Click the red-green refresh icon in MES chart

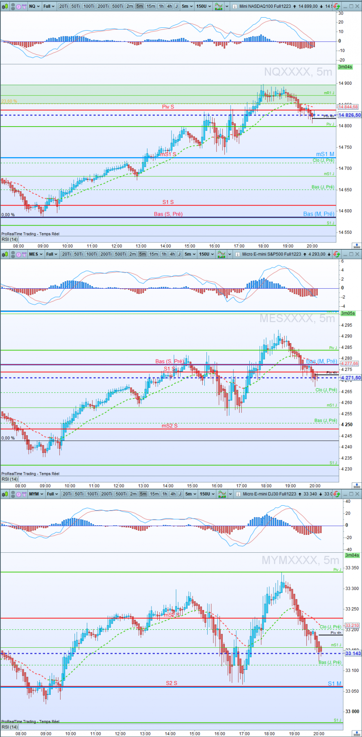[337, 254]
